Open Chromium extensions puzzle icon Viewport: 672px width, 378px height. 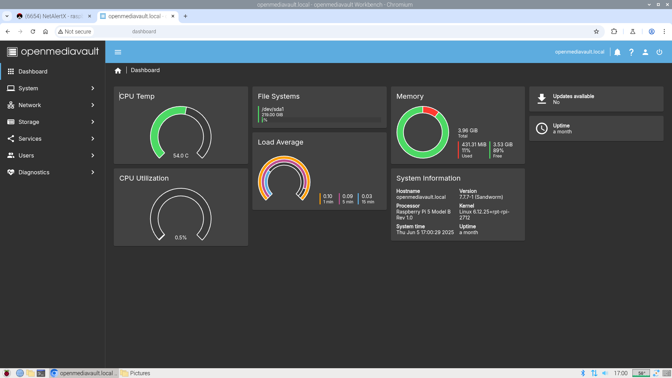point(614,31)
